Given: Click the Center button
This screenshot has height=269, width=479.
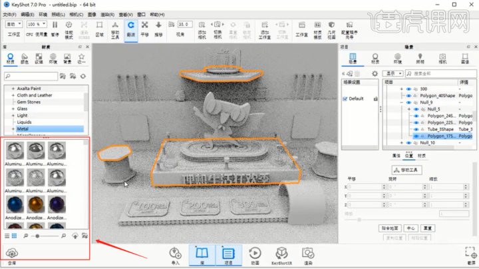Looking at the screenshot, I should click(410, 228).
